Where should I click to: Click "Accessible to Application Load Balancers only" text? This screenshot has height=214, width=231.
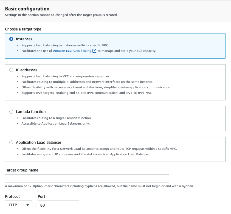[55, 123]
